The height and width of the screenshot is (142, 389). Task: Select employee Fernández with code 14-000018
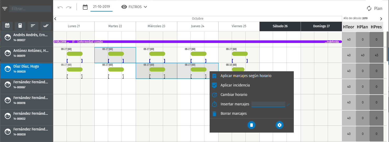point(26,102)
